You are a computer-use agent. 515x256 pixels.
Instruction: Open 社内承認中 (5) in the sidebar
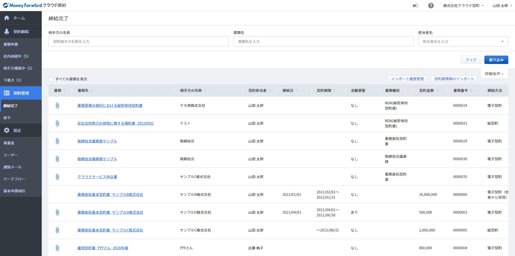point(21,56)
